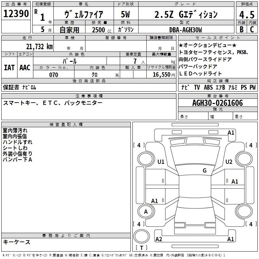Select the A2 scratch mark on rear bumper
This screenshot has width=259, height=259.
159,239
